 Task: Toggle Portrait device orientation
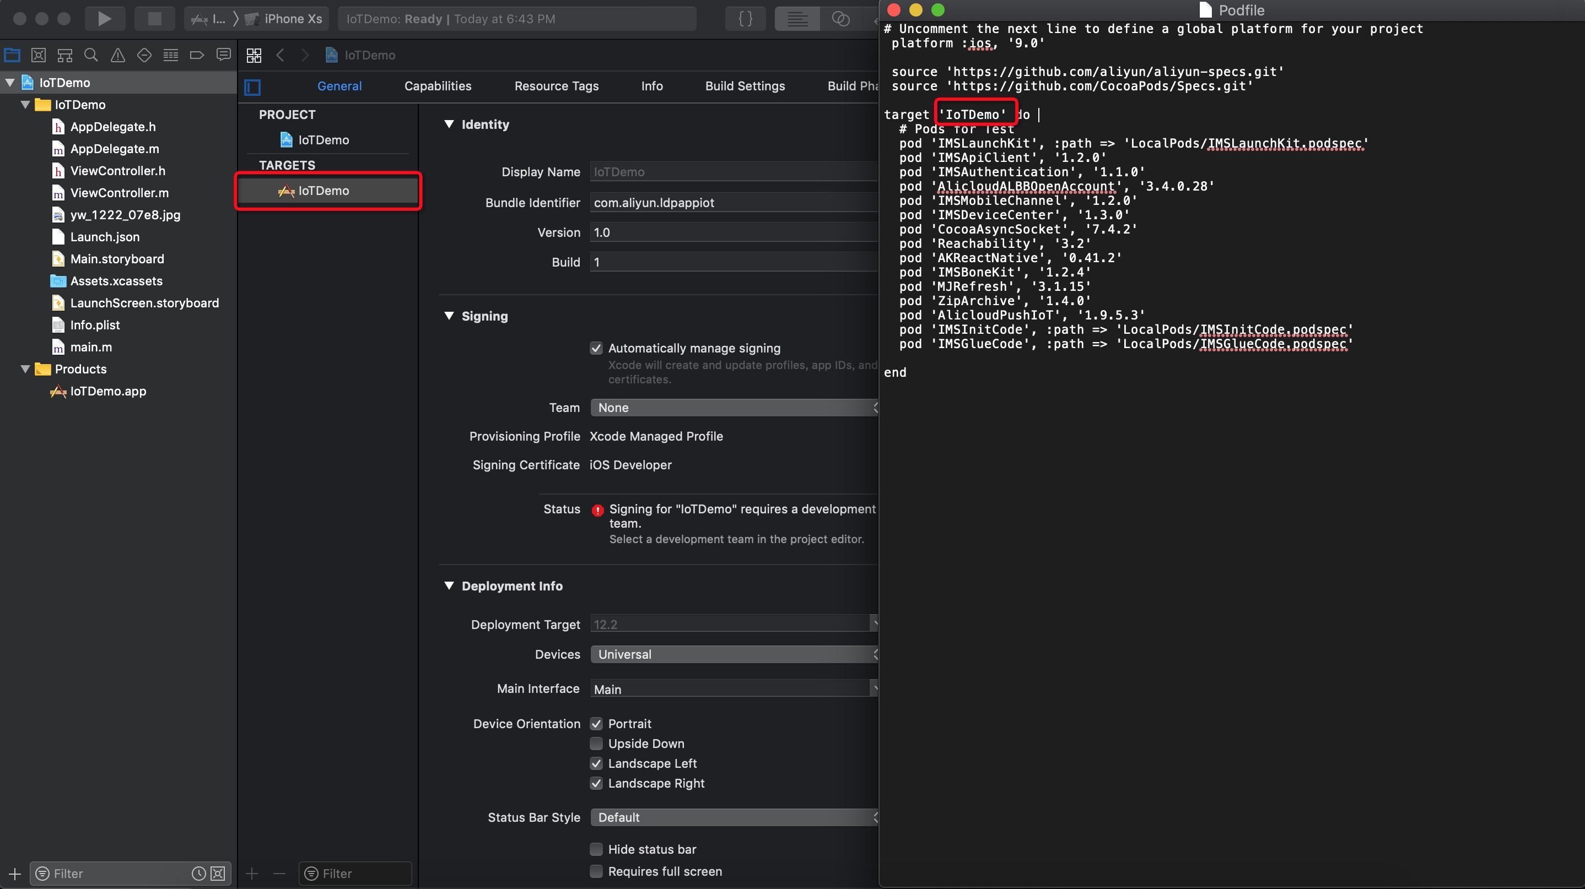click(x=596, y=724)
